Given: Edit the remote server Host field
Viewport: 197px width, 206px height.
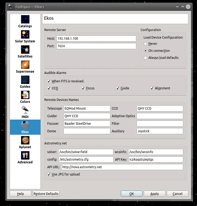Looking at the screenshot, I should (x=96, y=39).
